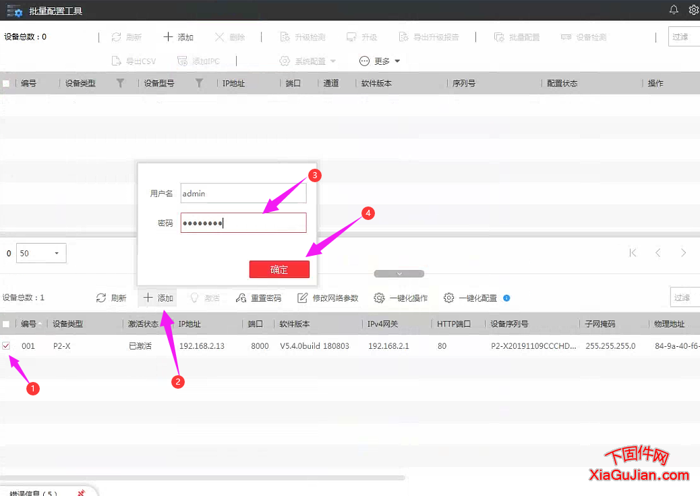Click 升级检测 upgrade check
This screenshot has width=700, height=496.
pyautogui.click(x=303, y=37)
